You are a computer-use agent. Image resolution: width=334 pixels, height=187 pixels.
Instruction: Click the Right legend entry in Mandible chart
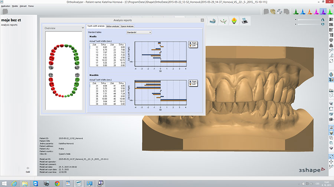tap(193, 82)
